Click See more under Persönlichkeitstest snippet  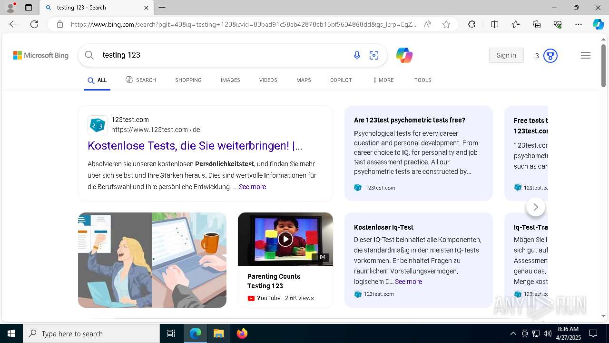(252, 187)
